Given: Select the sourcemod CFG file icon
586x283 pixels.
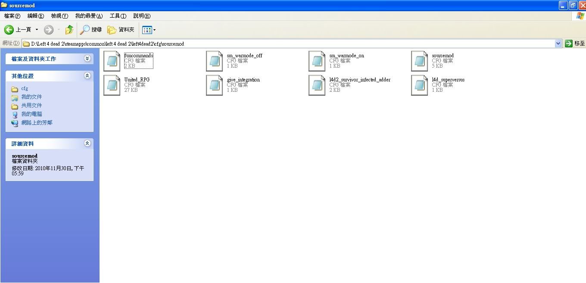Looking at the screenshot, I should pos(420,61).
